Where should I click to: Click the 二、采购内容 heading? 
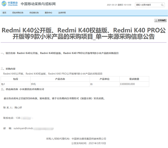pyautogui.click(x=8, y=69)
